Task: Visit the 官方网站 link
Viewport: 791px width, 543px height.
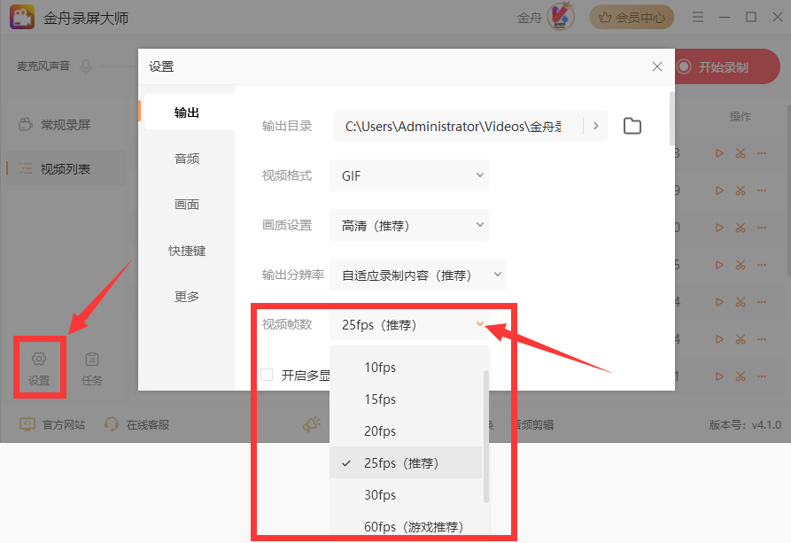Action: point(52,424)
